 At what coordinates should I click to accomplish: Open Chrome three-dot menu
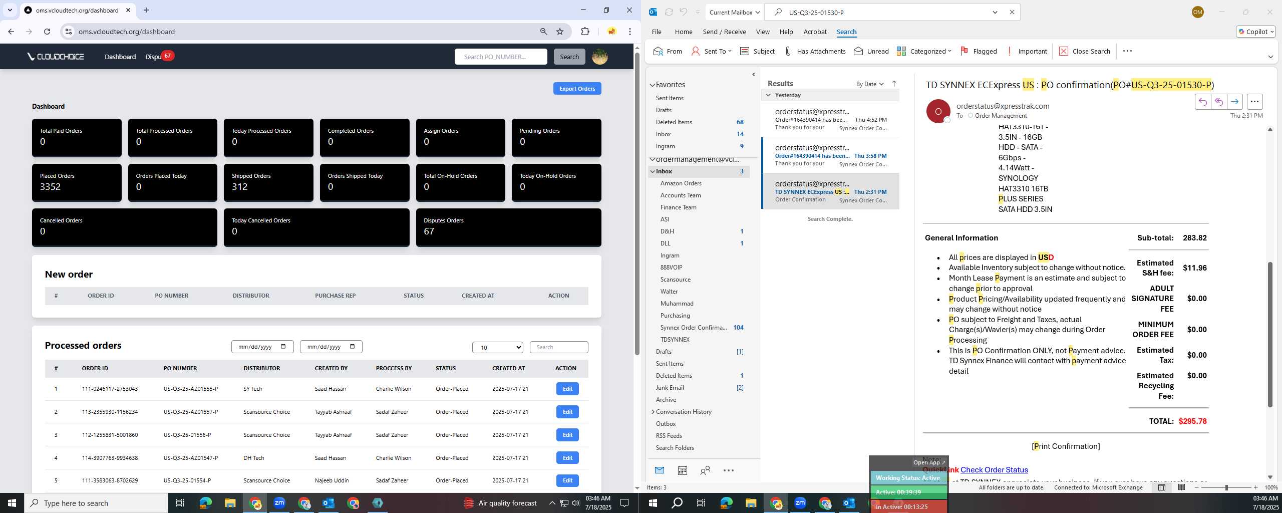[630, 31]
